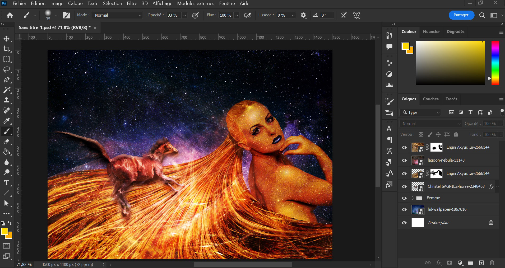The width and height of the screenshot is (505, 268).
Task: Click the hue spectrum slider in Couleur panel
Action: pos(495,63)
